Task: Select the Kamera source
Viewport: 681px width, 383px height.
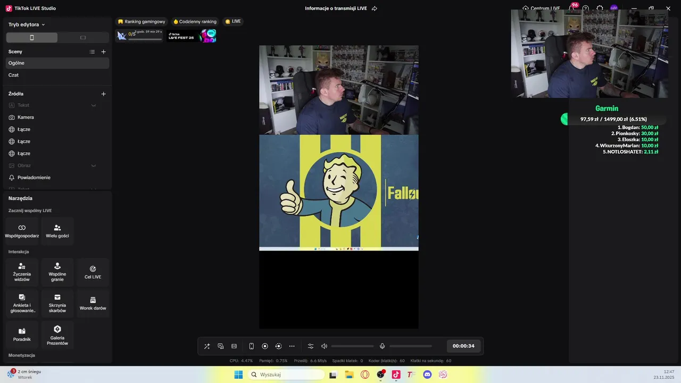Action: click(57, 117)
